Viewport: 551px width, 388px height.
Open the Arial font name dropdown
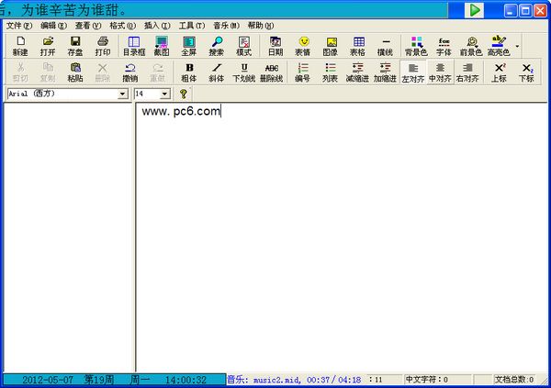(122, 94)
